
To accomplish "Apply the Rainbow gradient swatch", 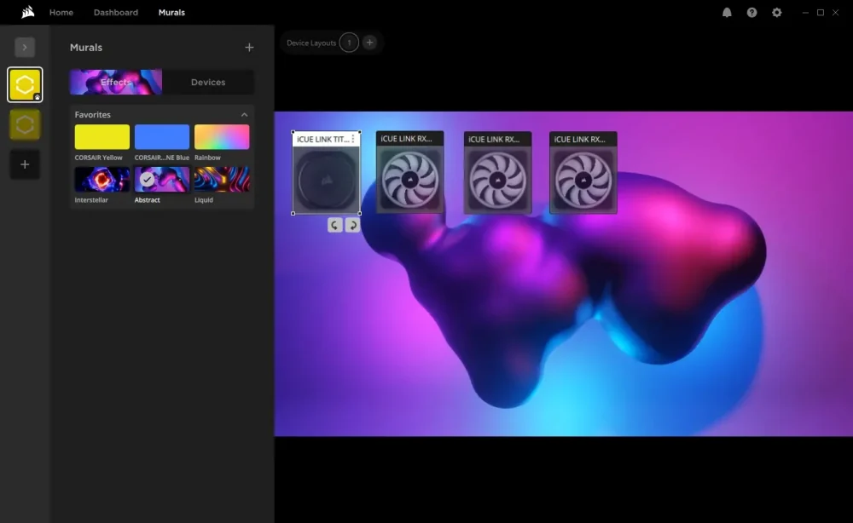I will (222, 137).
